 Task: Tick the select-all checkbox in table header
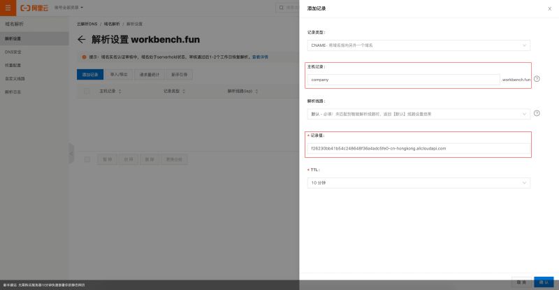tap(87, 92)
